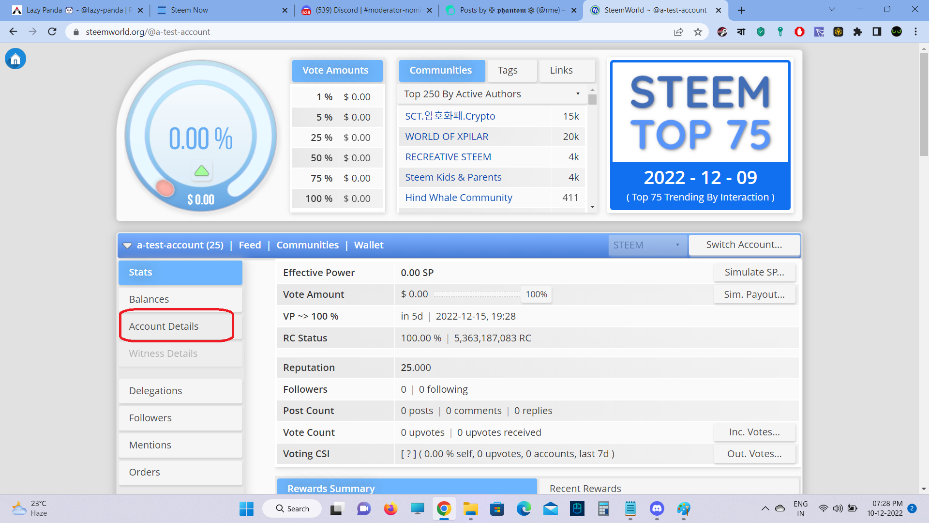Click the vote amount percentage slider
Screen dimensions: 929x523
tap(477, 294)
